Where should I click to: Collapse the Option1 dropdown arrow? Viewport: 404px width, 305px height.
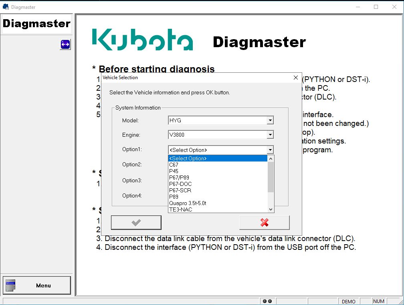(x=270, y=150)
